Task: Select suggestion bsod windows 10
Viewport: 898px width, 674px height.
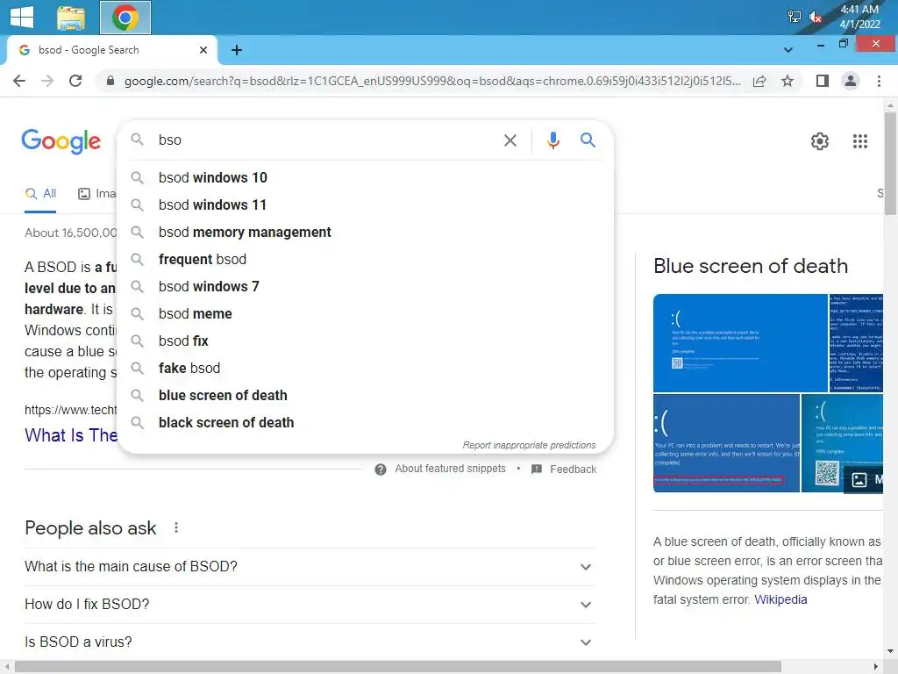Action: click(366, 177)
